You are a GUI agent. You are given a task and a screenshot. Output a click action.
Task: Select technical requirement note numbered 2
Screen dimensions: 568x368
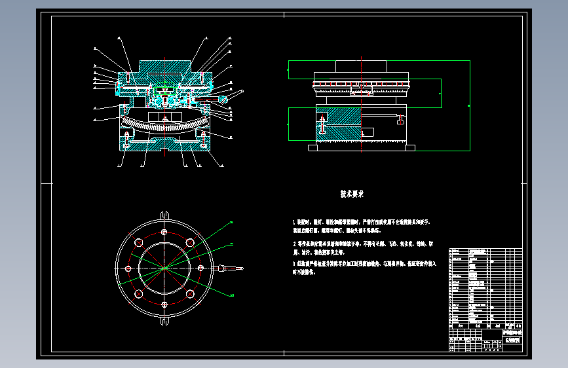(363, 248)
